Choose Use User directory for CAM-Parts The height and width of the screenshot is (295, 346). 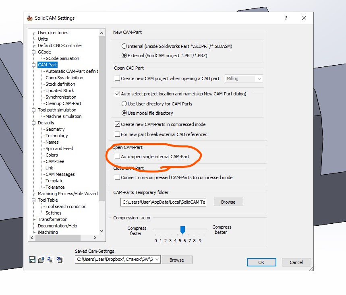(x=124, y=103)
